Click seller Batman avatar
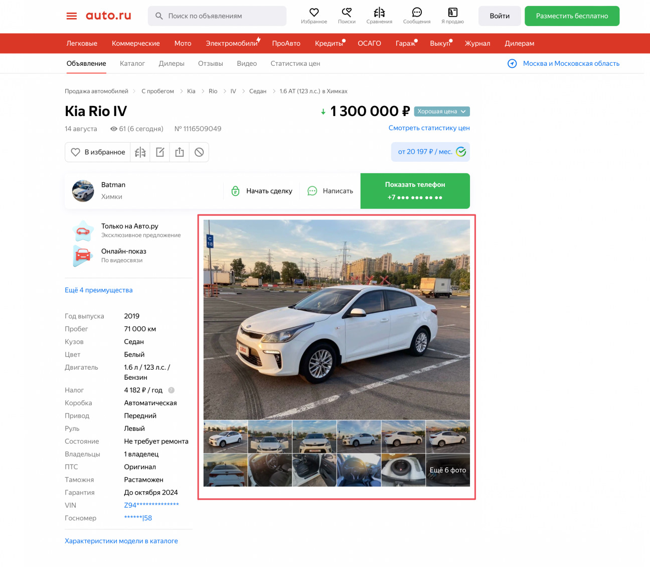This screenshot has height=567, width=650. [x=83, y=191]
